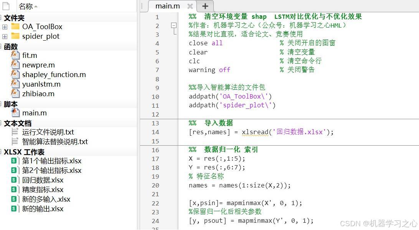Select the OA_ToolBox folder name
The image size is (419, 230).
point(42,27)
